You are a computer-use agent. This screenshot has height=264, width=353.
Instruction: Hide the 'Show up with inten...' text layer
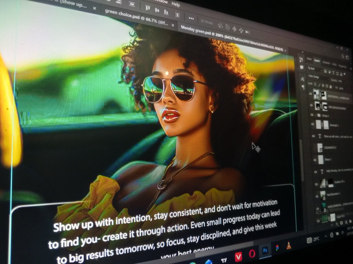pos(313,136)
